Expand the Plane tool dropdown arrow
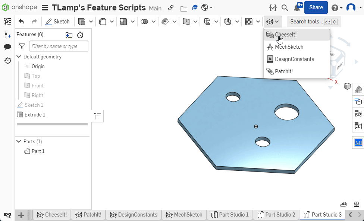 click(195, 22)
